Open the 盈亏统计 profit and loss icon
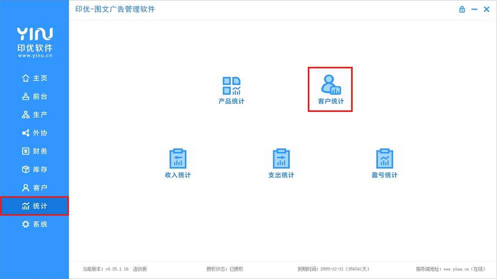The width and height of the screenshot is (497, 279). click(x=385, y=163)
